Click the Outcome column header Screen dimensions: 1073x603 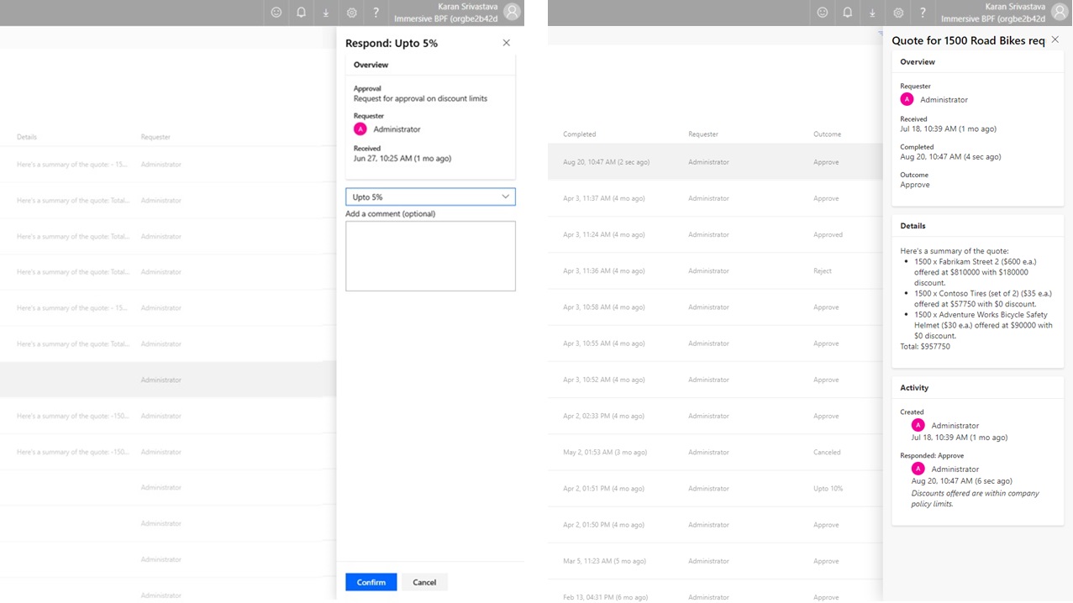point(826,134)
